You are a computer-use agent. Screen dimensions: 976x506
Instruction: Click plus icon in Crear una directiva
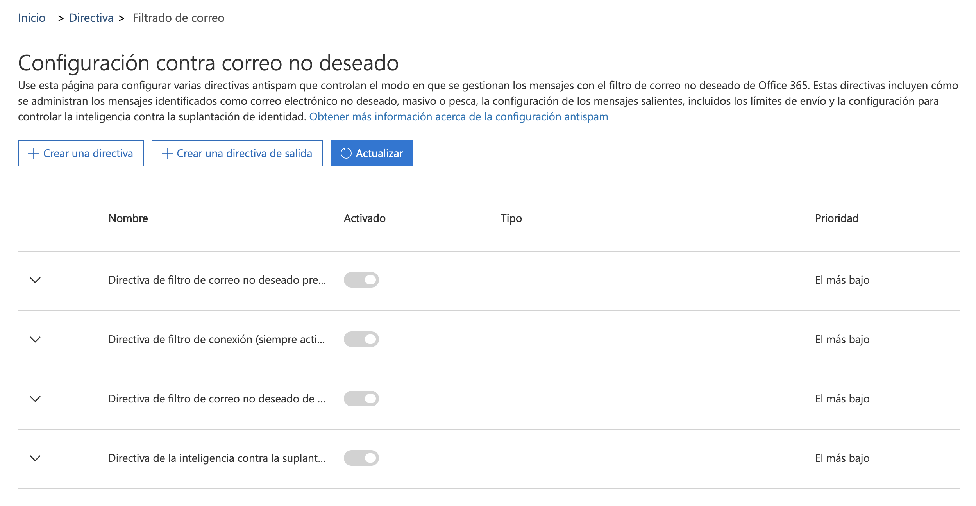pos(34,153)
